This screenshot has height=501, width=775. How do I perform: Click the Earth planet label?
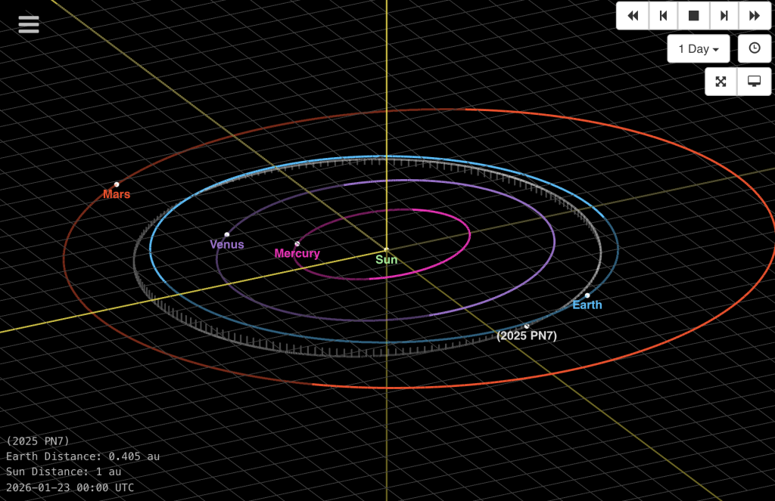click(587, 305)
